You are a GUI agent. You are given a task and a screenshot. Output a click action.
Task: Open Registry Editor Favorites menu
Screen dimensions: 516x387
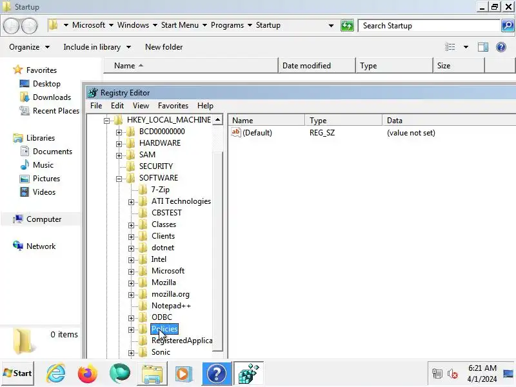(x=173, y=106)
